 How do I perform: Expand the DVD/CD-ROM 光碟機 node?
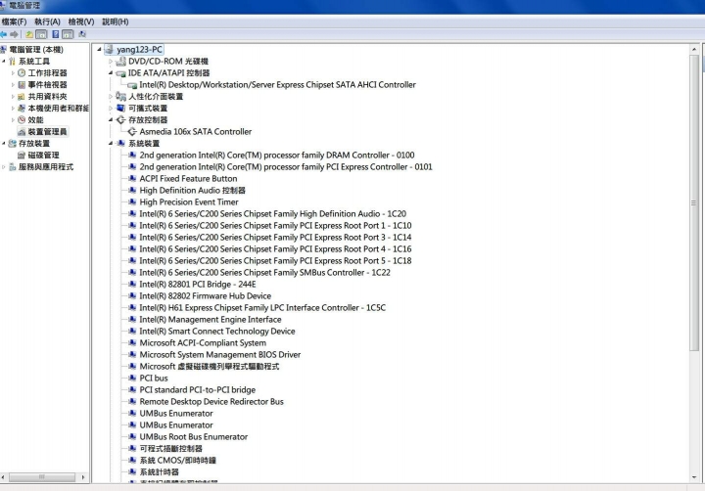[110, 61]
